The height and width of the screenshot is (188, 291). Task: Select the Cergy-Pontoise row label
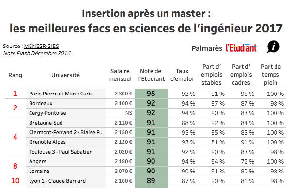click(x=47, y=113)
